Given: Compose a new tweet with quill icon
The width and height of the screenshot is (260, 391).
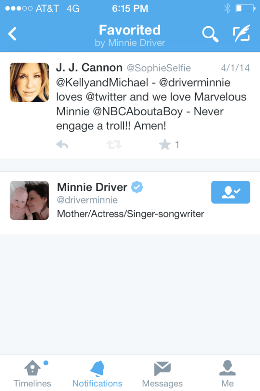Looking at the screenshot, I should [242, 34].
